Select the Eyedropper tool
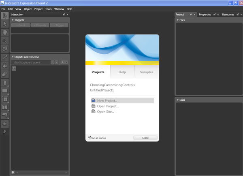This screenshot has width=243, height=176. tap(4, 57)
